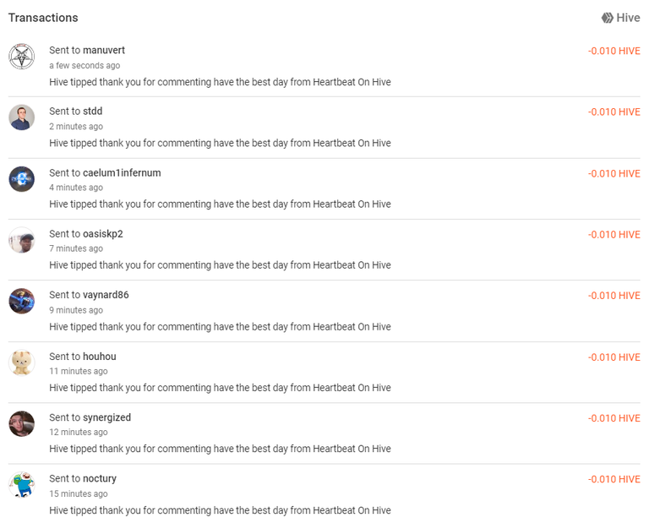Visit the vaynard86 profile link

[x=106, y=295]
